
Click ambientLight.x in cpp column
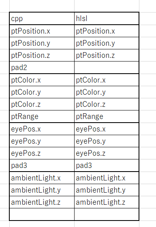[x=42, y=178]
